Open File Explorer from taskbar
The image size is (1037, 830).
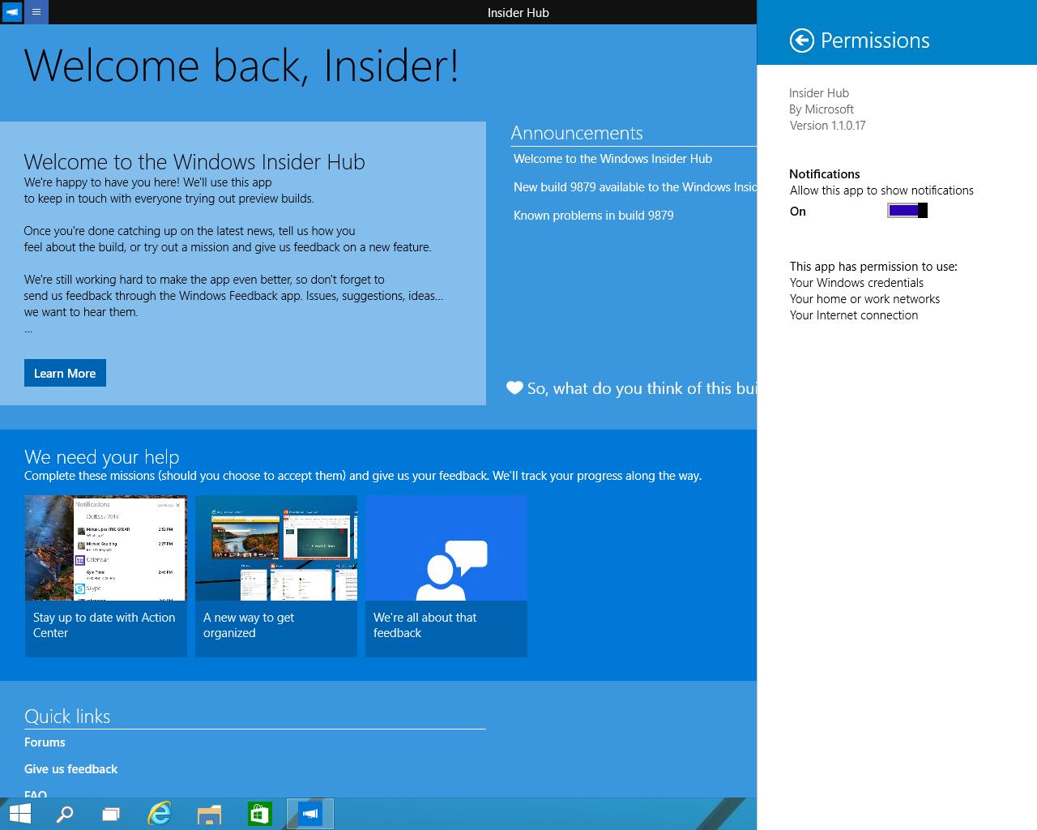pos(209,814)
